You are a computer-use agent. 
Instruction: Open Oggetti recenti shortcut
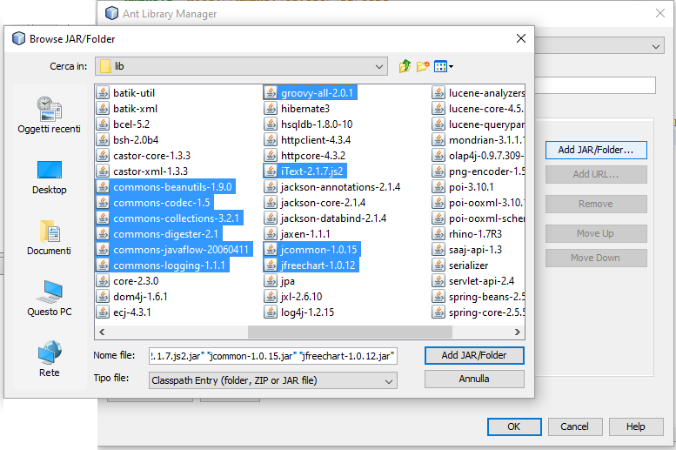[x=49, y=115]
